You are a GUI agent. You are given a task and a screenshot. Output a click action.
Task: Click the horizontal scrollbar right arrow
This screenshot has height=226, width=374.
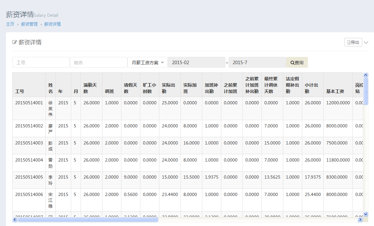(360, 220)
